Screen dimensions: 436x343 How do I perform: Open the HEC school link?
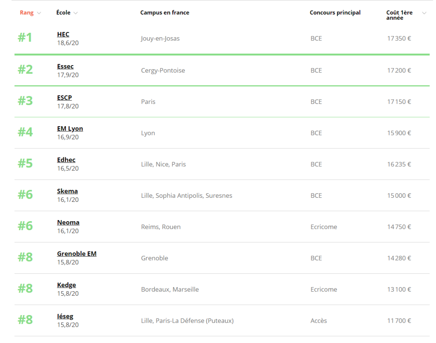(x=63, y=34)
